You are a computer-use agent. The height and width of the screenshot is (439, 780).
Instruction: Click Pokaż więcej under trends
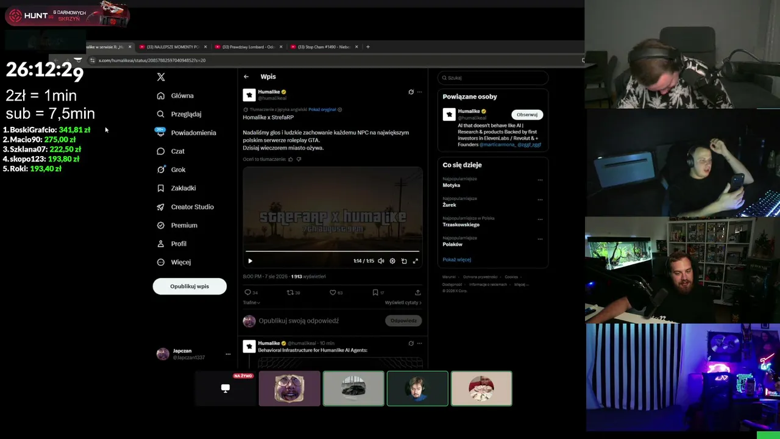[x=456, y=260]
